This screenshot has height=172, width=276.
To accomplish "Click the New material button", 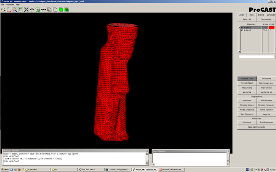I will 252,15.
